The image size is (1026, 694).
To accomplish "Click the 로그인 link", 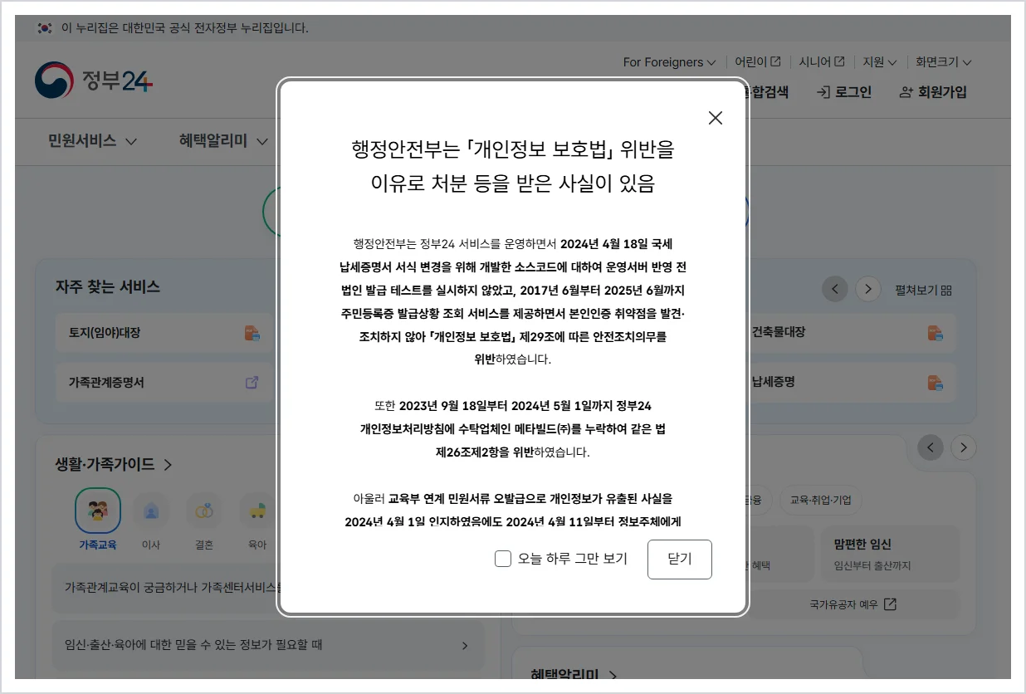I will (x=844, y=92).
